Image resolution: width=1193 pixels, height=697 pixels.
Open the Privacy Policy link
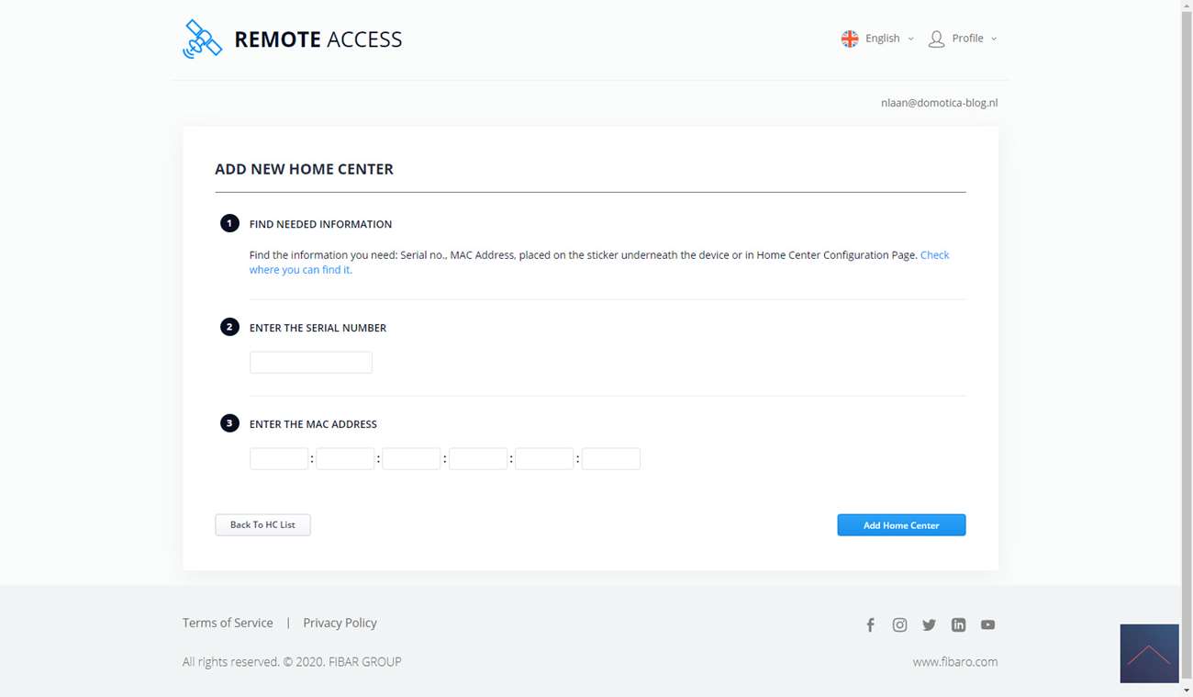(340, 623)
